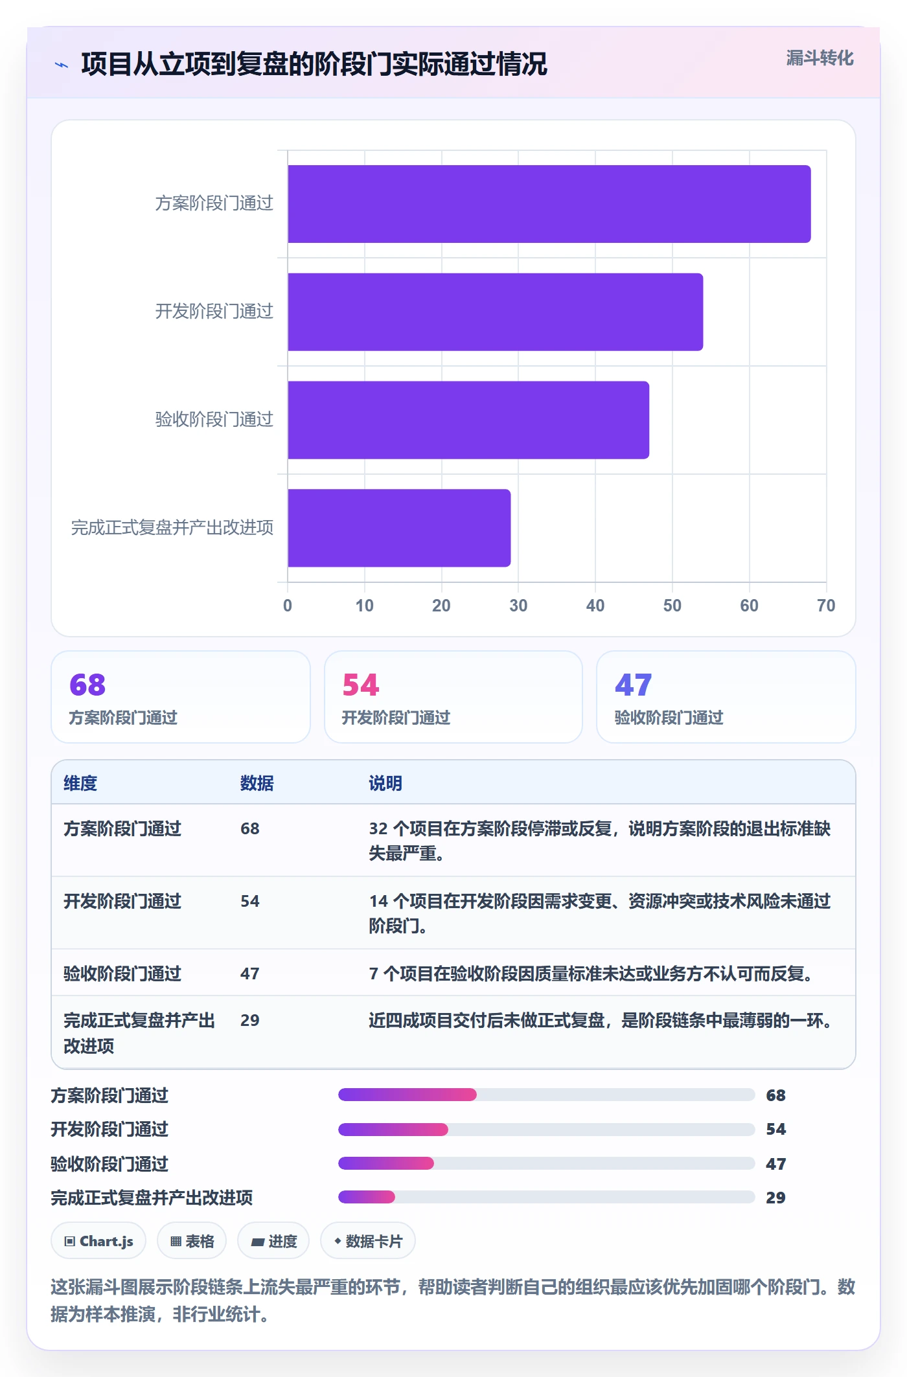Select the 进度 chip
This screenshot has height=1377, width=907.
[x=273, y=1241]
